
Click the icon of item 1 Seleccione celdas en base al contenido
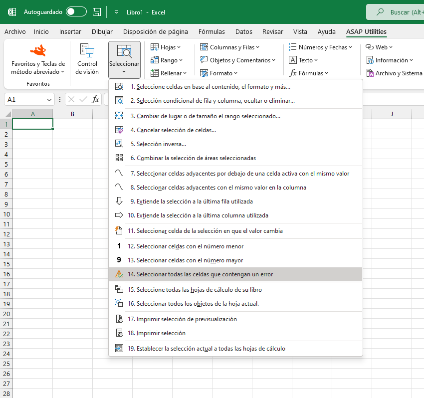click(x=119, y=86)
